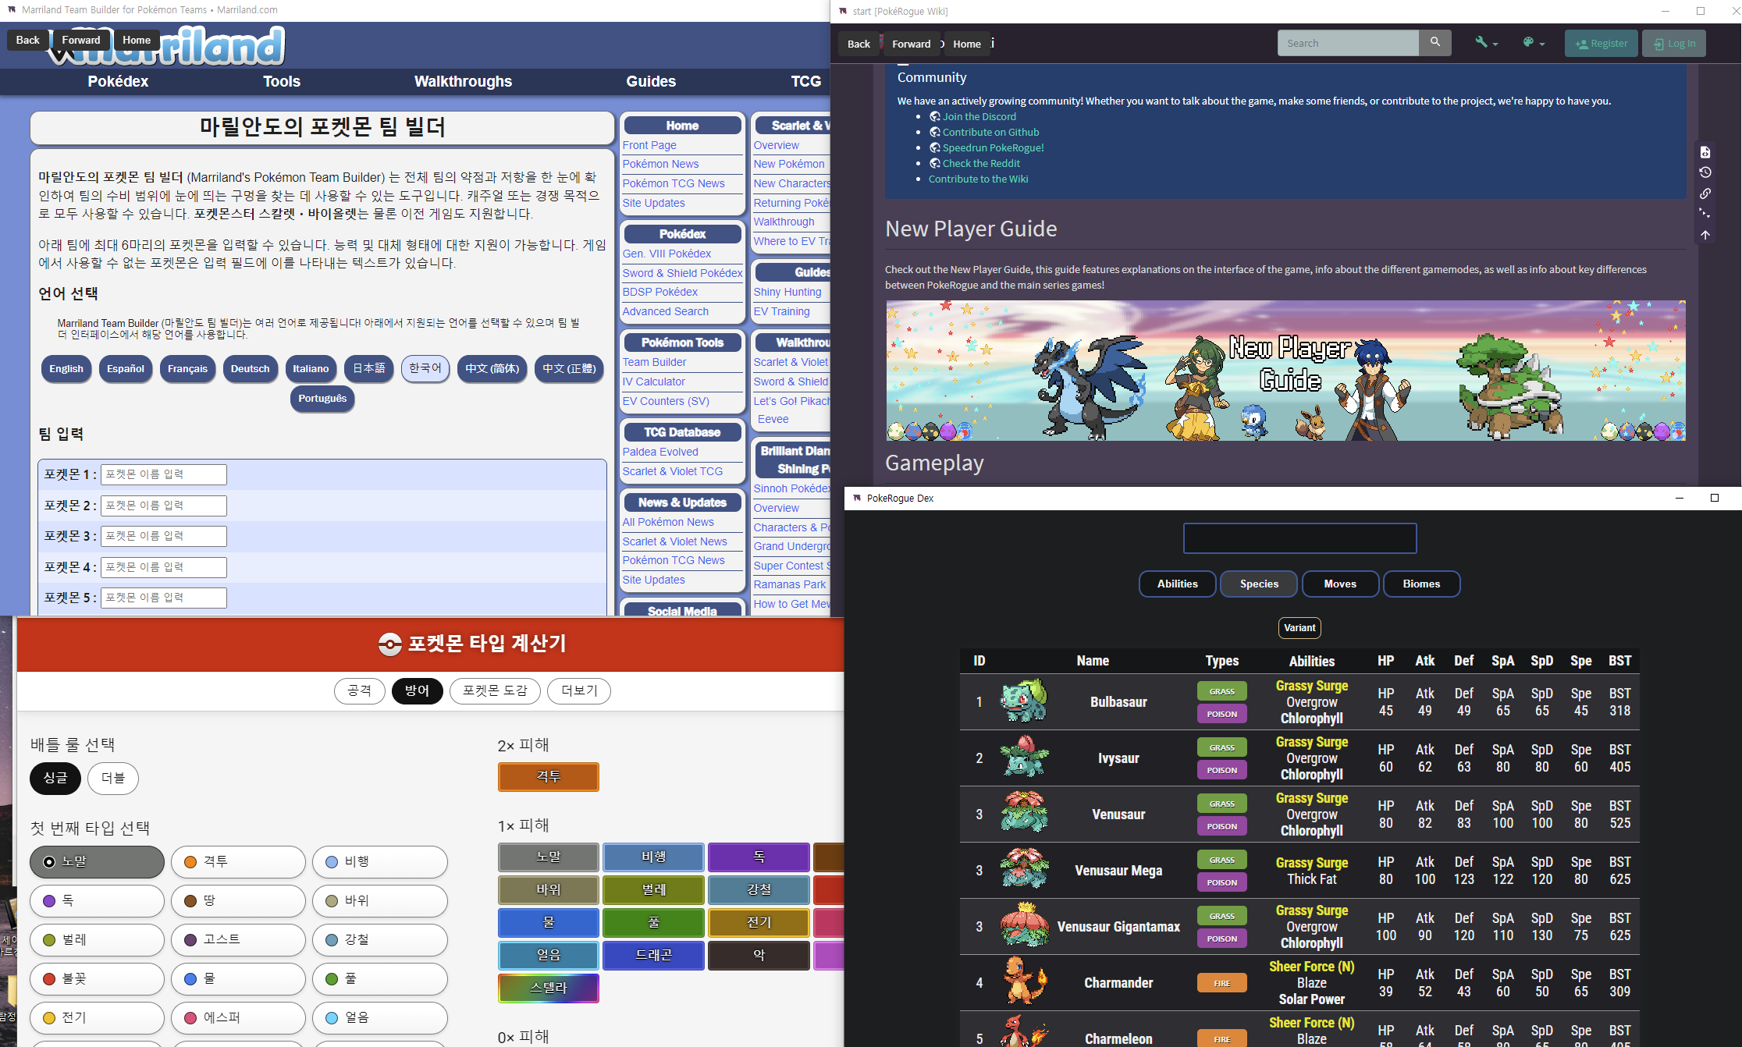1742x1047 pixels.
Task: Click the Register button
Action: (1601, 43)
